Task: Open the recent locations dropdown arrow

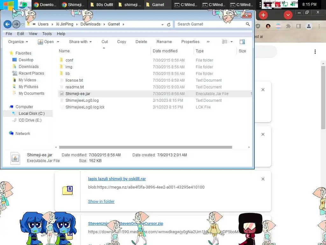Action: 23,25
